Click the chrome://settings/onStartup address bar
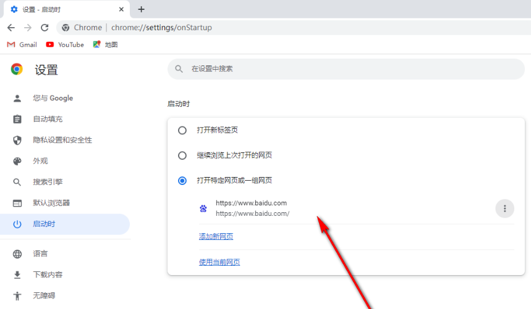This screenshot has height=309, width=531. click(x=294, y=28)
